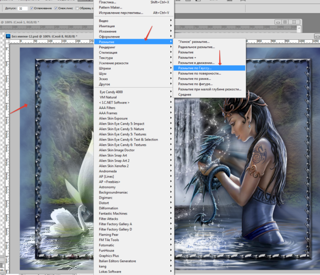Choose Размытие при малой глубине резкости...
The image size is (320, 275).
209,90
